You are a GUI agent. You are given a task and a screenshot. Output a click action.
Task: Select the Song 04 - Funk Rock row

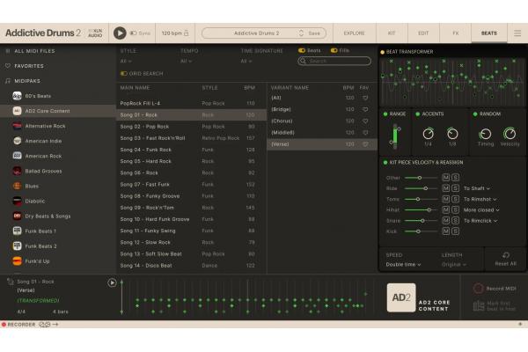click(191, 150)
